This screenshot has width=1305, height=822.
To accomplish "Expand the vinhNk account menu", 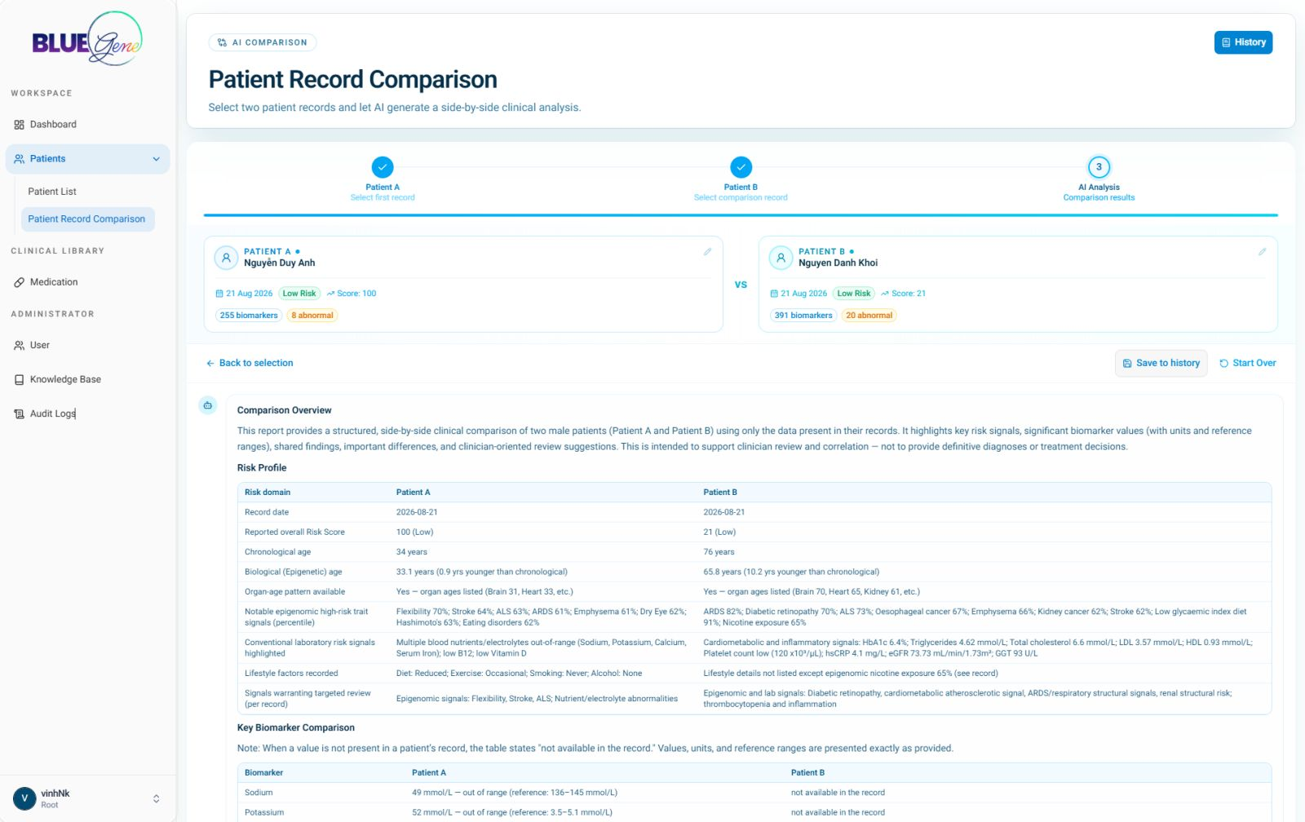I will [x=156, y=798].
